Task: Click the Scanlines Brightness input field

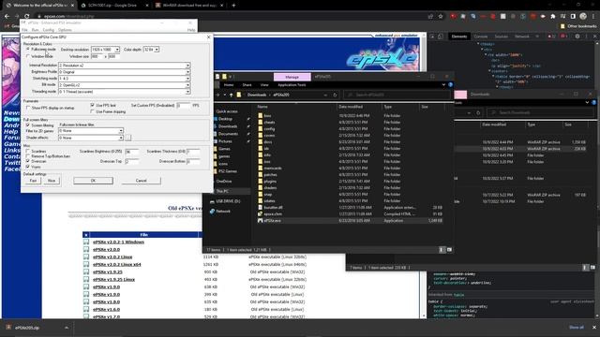Action: [x=132, y=152]
